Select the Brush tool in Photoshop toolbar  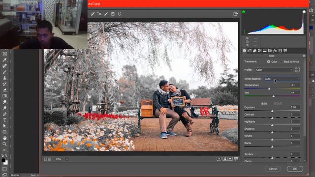tap(4, 72)
